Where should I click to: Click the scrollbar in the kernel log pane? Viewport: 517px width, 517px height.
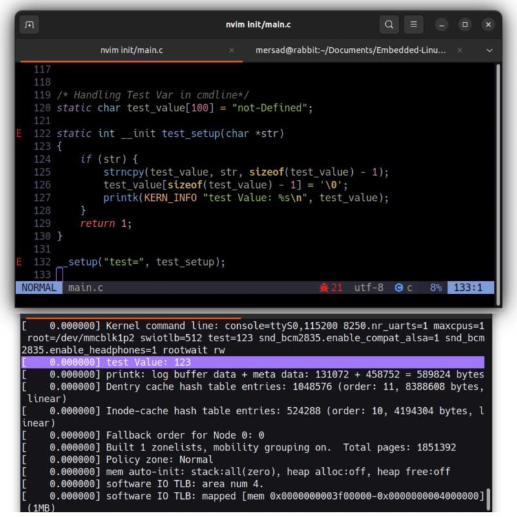pyautogui.click(x=488, y=499)
